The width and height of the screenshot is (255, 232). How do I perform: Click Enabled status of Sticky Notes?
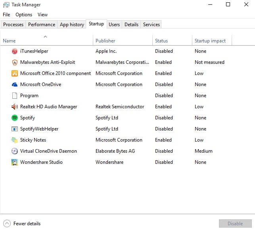coord(163,140)
